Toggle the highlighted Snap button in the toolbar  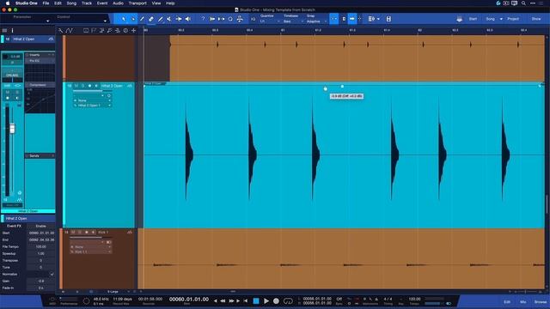point(334,19)
